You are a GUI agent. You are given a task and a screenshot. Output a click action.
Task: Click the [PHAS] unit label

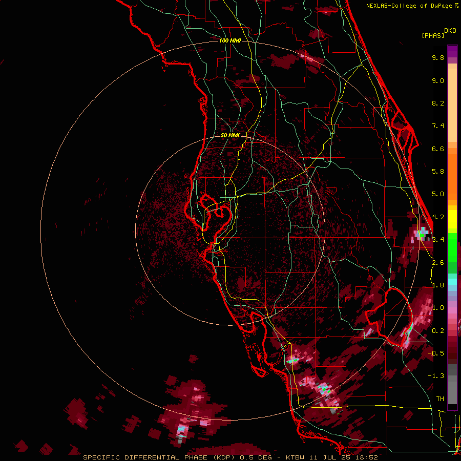pyautogui.click(x=433, y=36)
